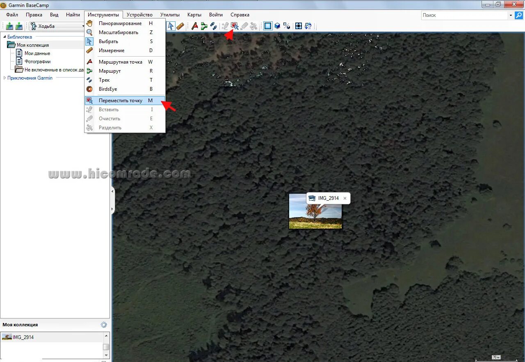The height and width of the screenshot is (362, 525).
Task: Click the map orientation toggle icon
Action: coord(308,26)
